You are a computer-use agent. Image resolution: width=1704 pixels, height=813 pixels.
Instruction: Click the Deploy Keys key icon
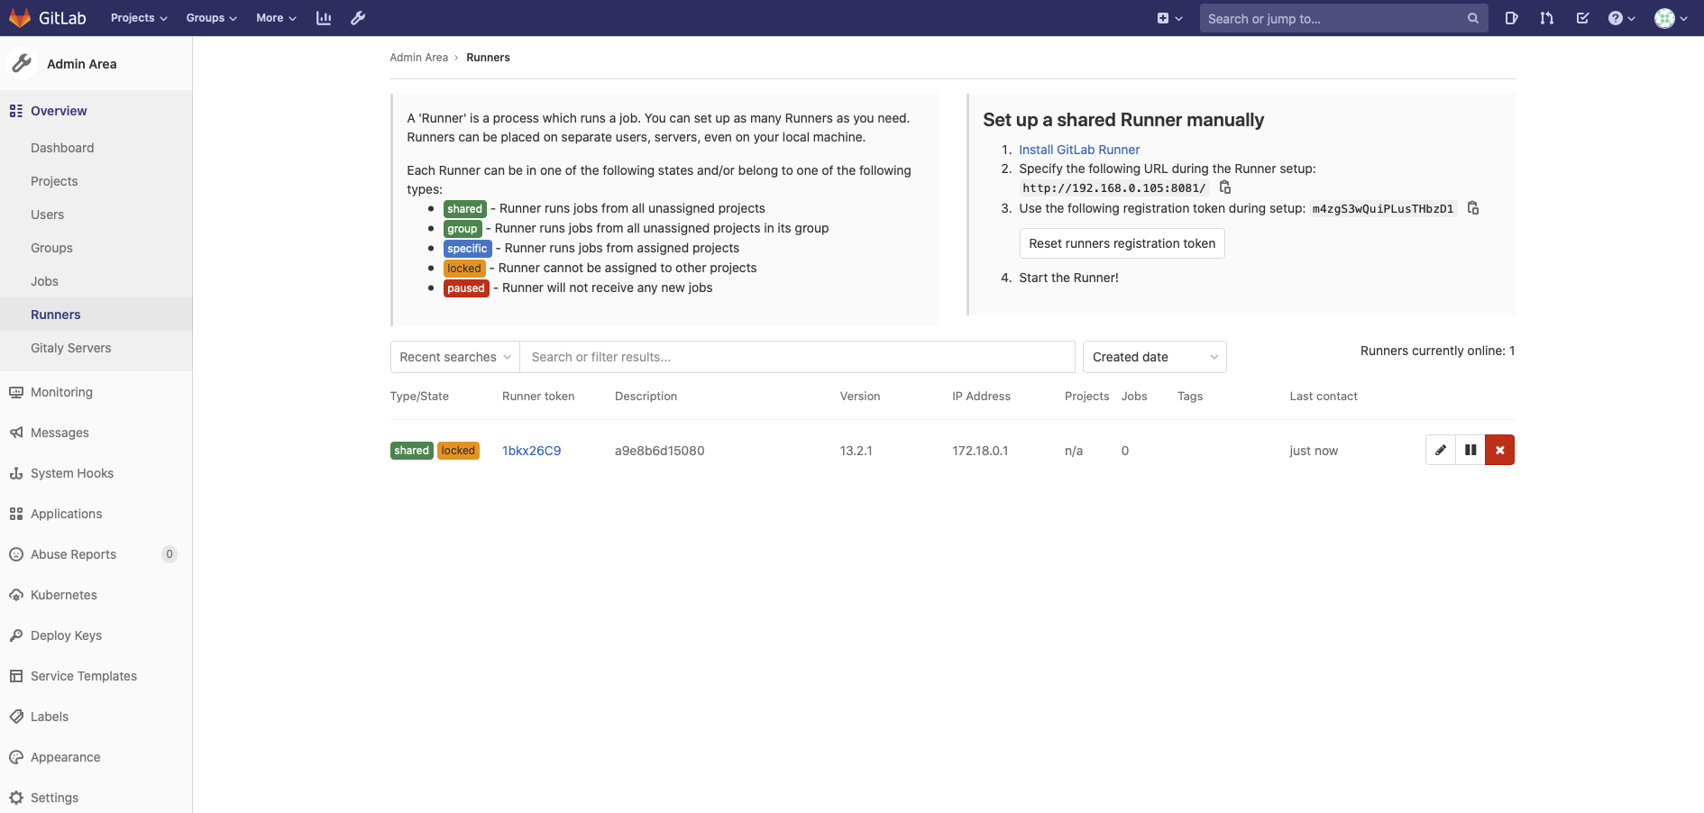pyautogui.click(x=16, y=635)
